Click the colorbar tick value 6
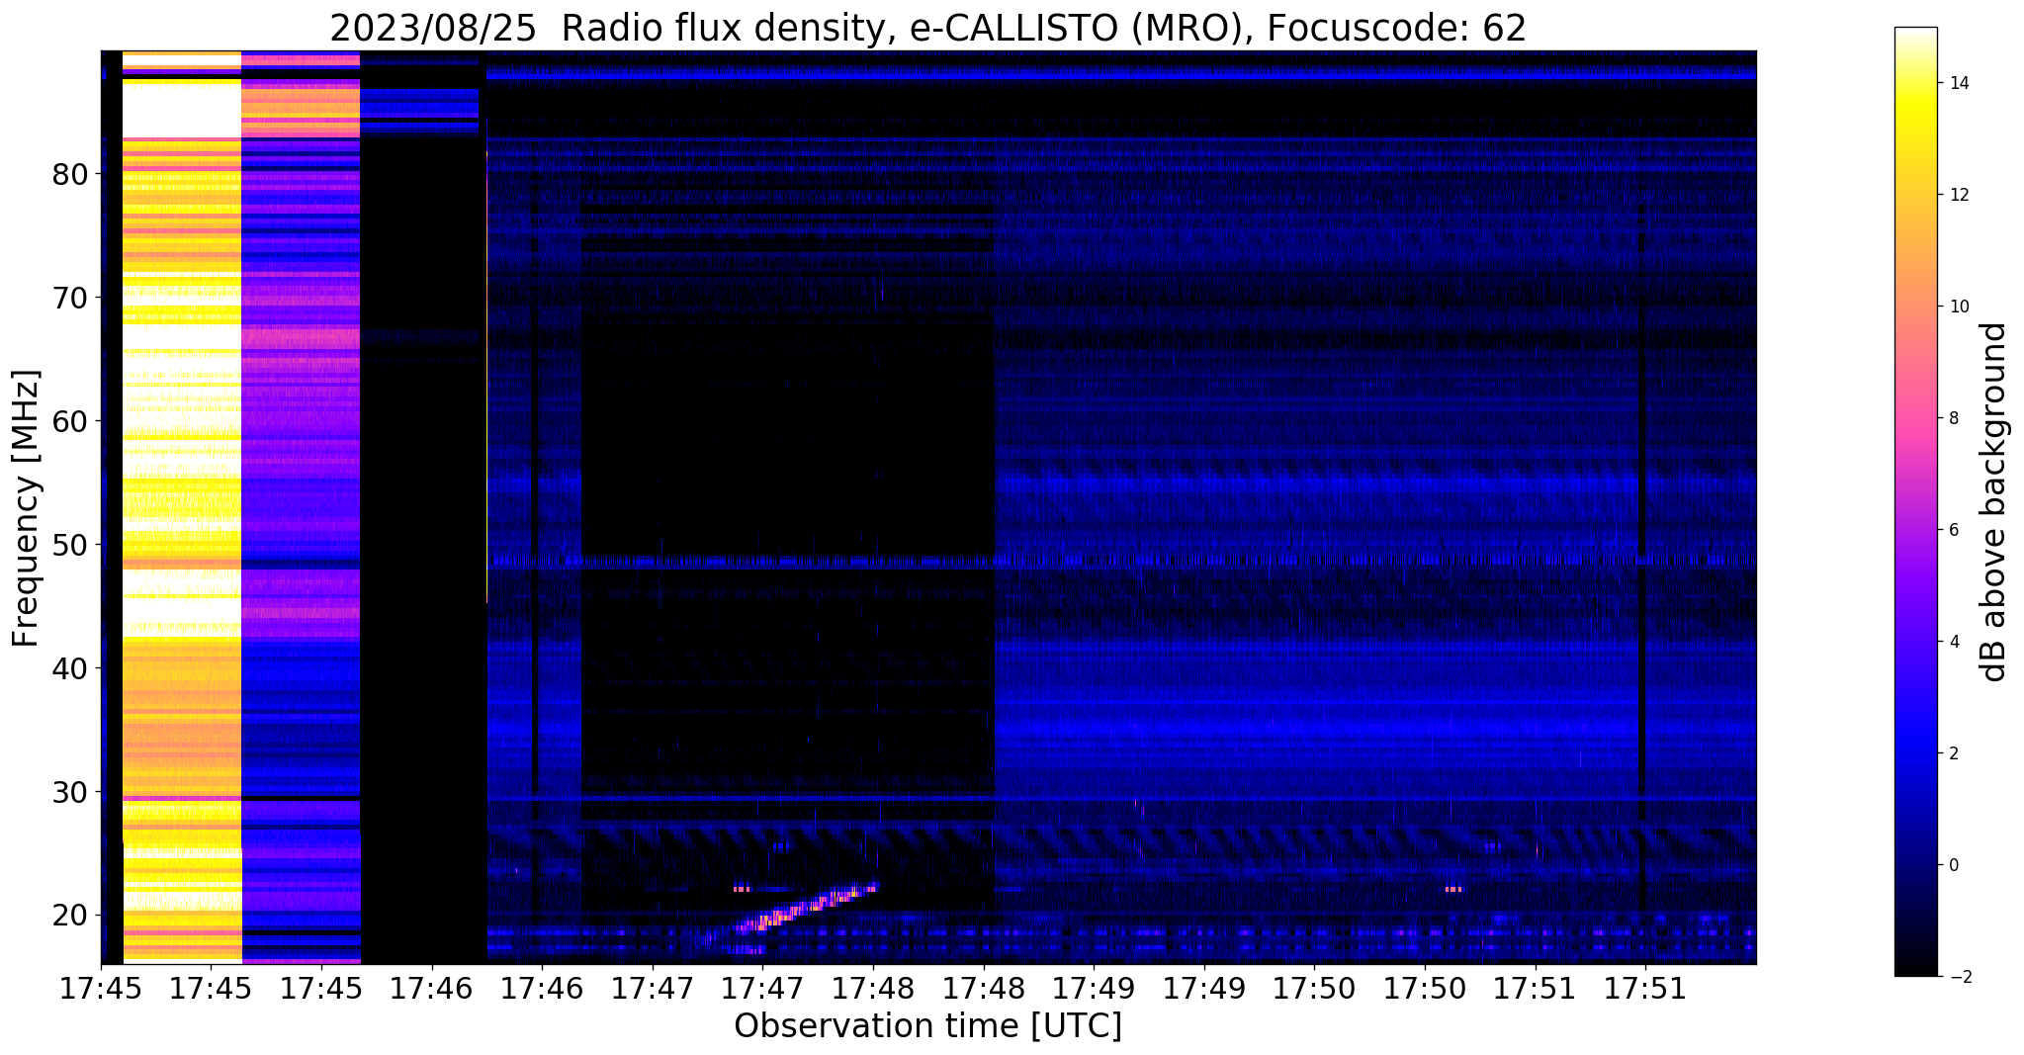2024x1055 pixels. (1953, 530)
